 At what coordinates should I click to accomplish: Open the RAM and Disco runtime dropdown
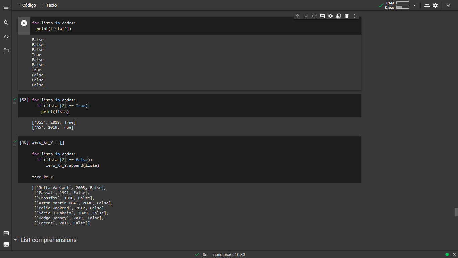pyautogui.click(x=415, y=5)
